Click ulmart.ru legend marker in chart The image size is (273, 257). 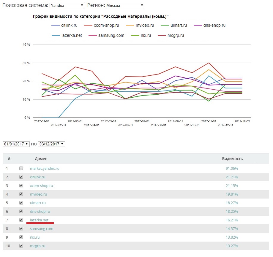pyautogui.click(x=165, y=25)
